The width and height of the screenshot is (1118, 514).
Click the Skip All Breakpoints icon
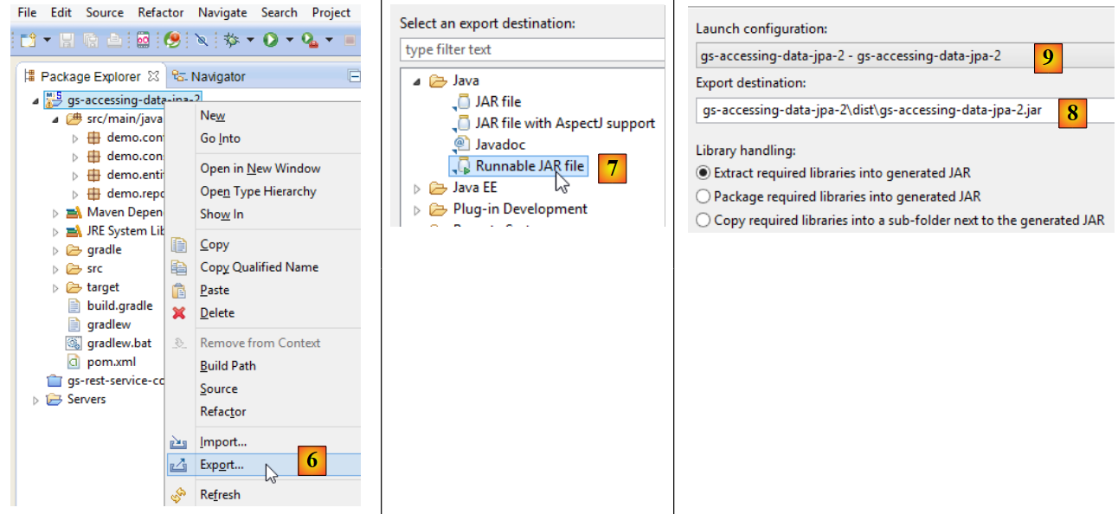(201, 40)
